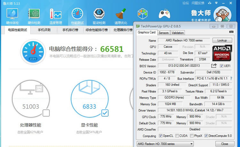
Task: Switch to 处理器排行榜 tab
Action: 123,30
